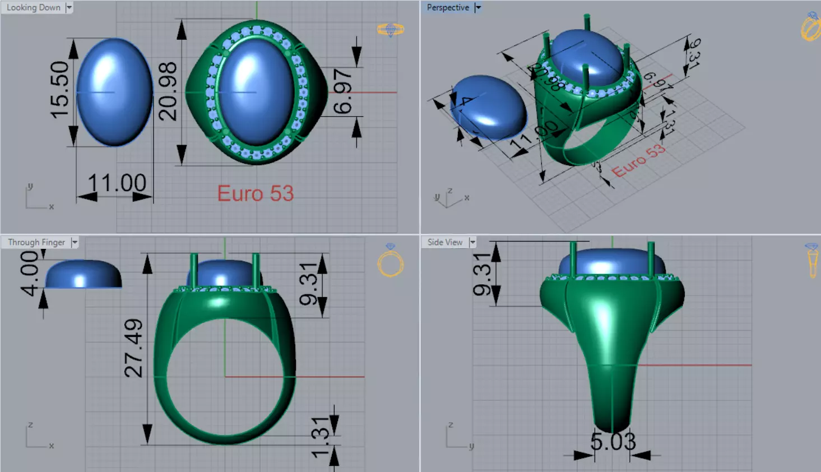
Task: Select the loose cabochon in Perspective view
Action: point(489,108)
